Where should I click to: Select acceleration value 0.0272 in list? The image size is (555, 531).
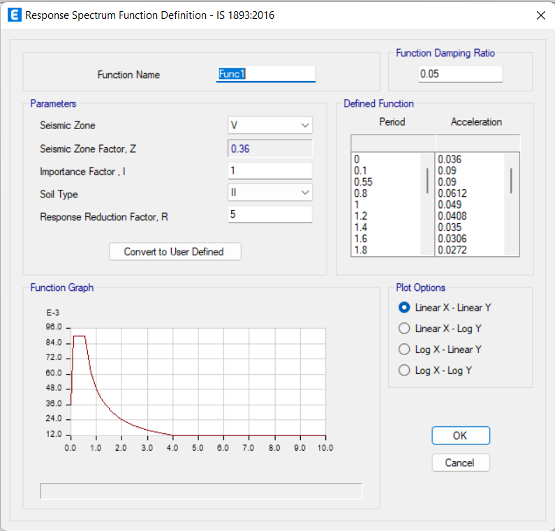(x=452, y=250)
